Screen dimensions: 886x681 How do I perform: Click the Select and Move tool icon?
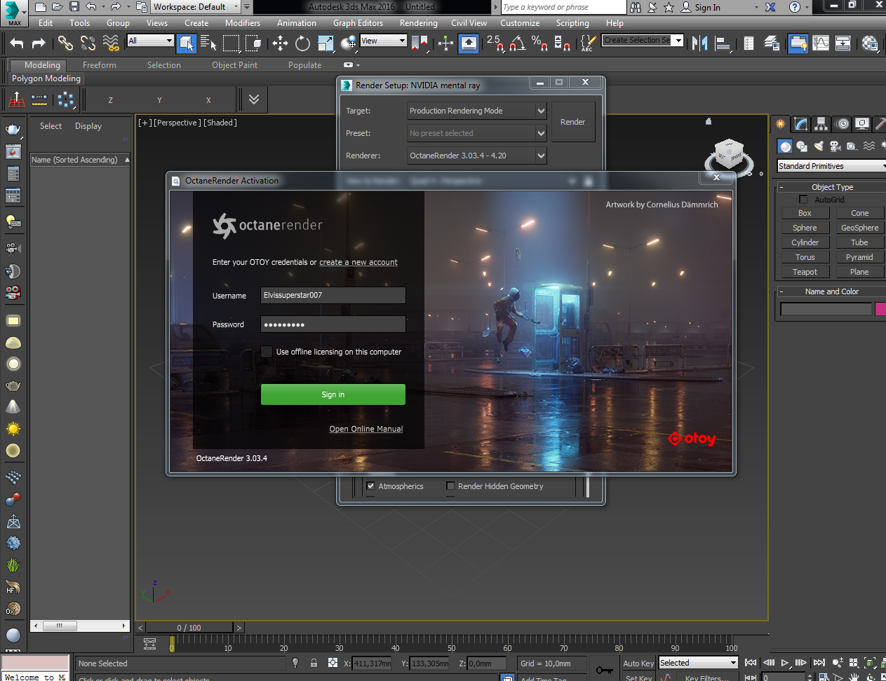pos(280,43)
